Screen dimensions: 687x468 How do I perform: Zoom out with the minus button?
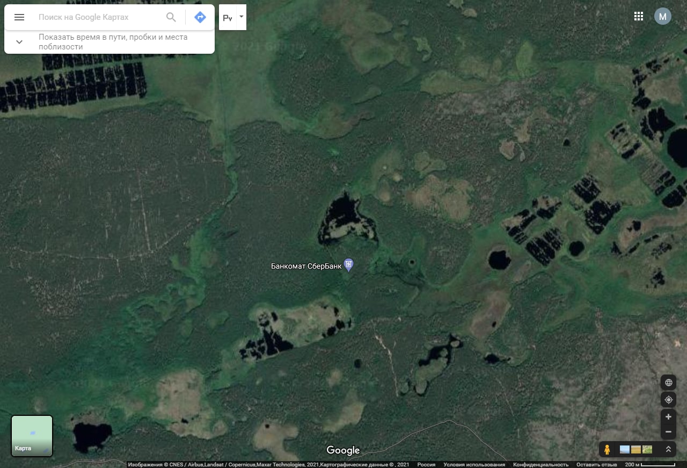click(x=668, y=431)
